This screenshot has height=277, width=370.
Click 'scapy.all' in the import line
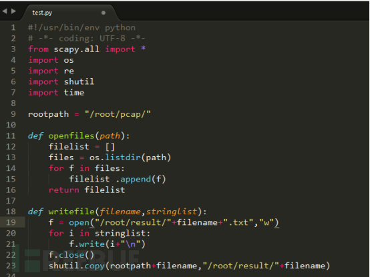tap(76, 49)
